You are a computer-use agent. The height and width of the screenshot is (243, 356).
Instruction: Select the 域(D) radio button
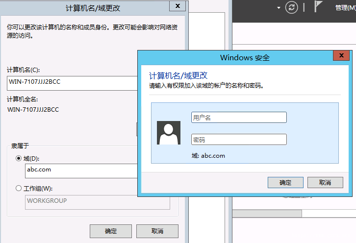[19, 158]
